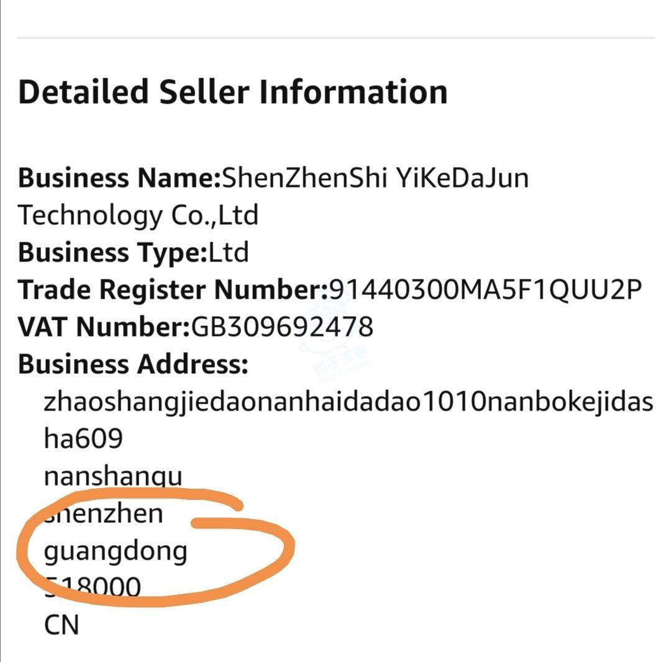This screenshot has height=662, width=671.
Task: Select the Trade Register Number label
Action: click(173, 290)
